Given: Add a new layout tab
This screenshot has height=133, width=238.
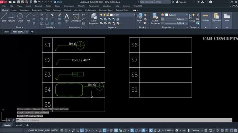Looking at the screenshot, I should click(x=27, y=125).
